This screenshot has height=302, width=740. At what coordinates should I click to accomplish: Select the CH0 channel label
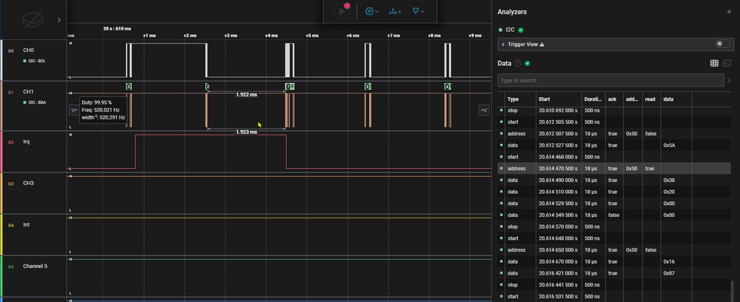(x=28, y=50)
